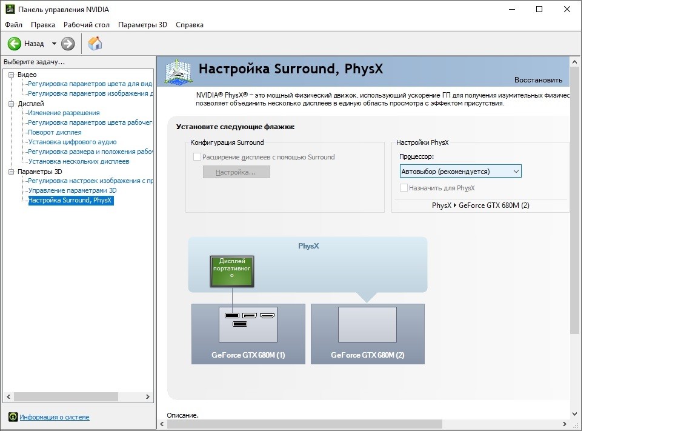Click the Настройка... button
Viewport: 698px width, 431px height.
click(236, 172)
